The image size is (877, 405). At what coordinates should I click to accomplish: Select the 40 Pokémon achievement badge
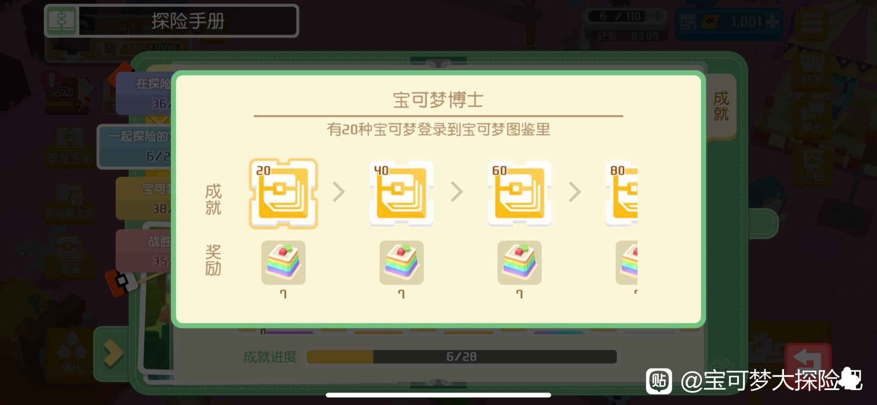click(401, 194)
